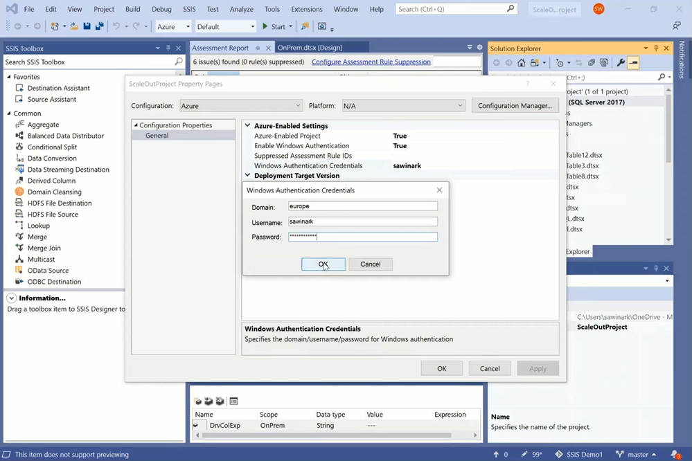Click the feedback icon at top right
This screenshot has width=692, height=461.
(x=677, y=26)
